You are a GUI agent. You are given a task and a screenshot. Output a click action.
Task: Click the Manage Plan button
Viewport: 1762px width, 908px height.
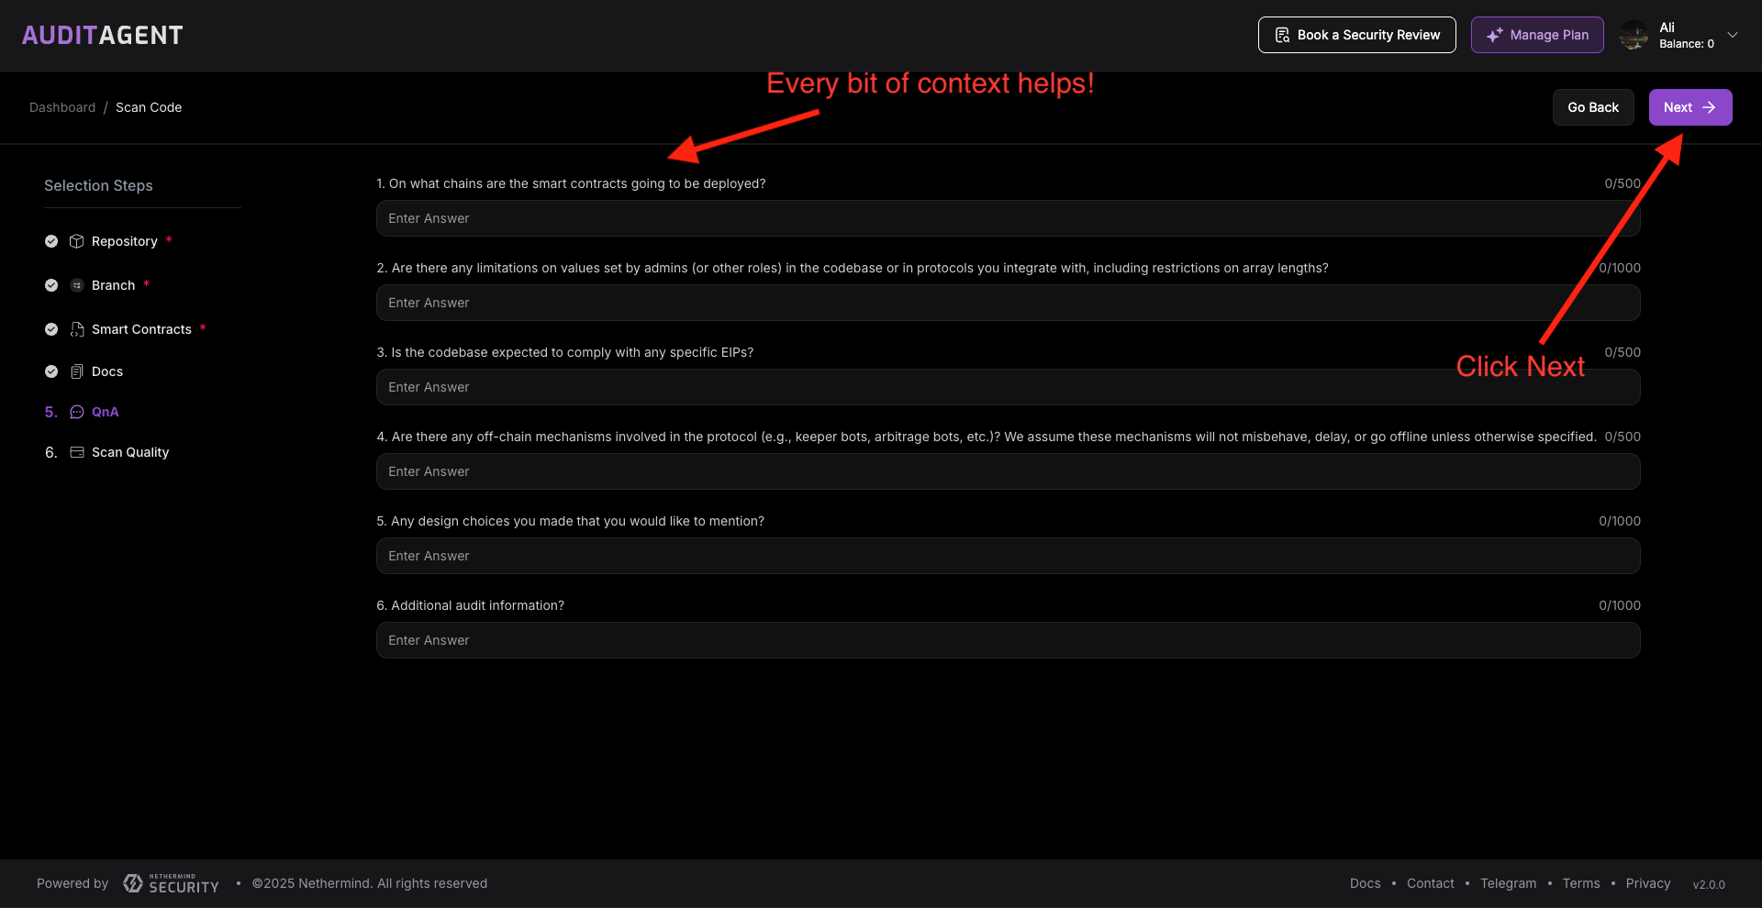click(1537, 35)
